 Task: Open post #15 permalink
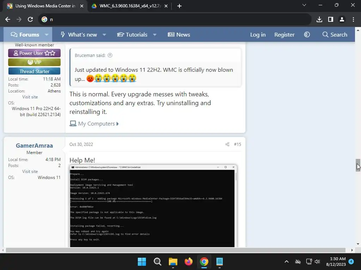(x=237, y=144)
